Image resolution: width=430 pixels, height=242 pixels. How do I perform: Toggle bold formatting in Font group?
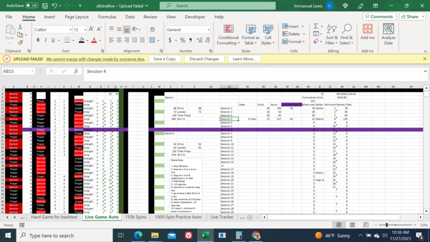click(x=38, y=40)
